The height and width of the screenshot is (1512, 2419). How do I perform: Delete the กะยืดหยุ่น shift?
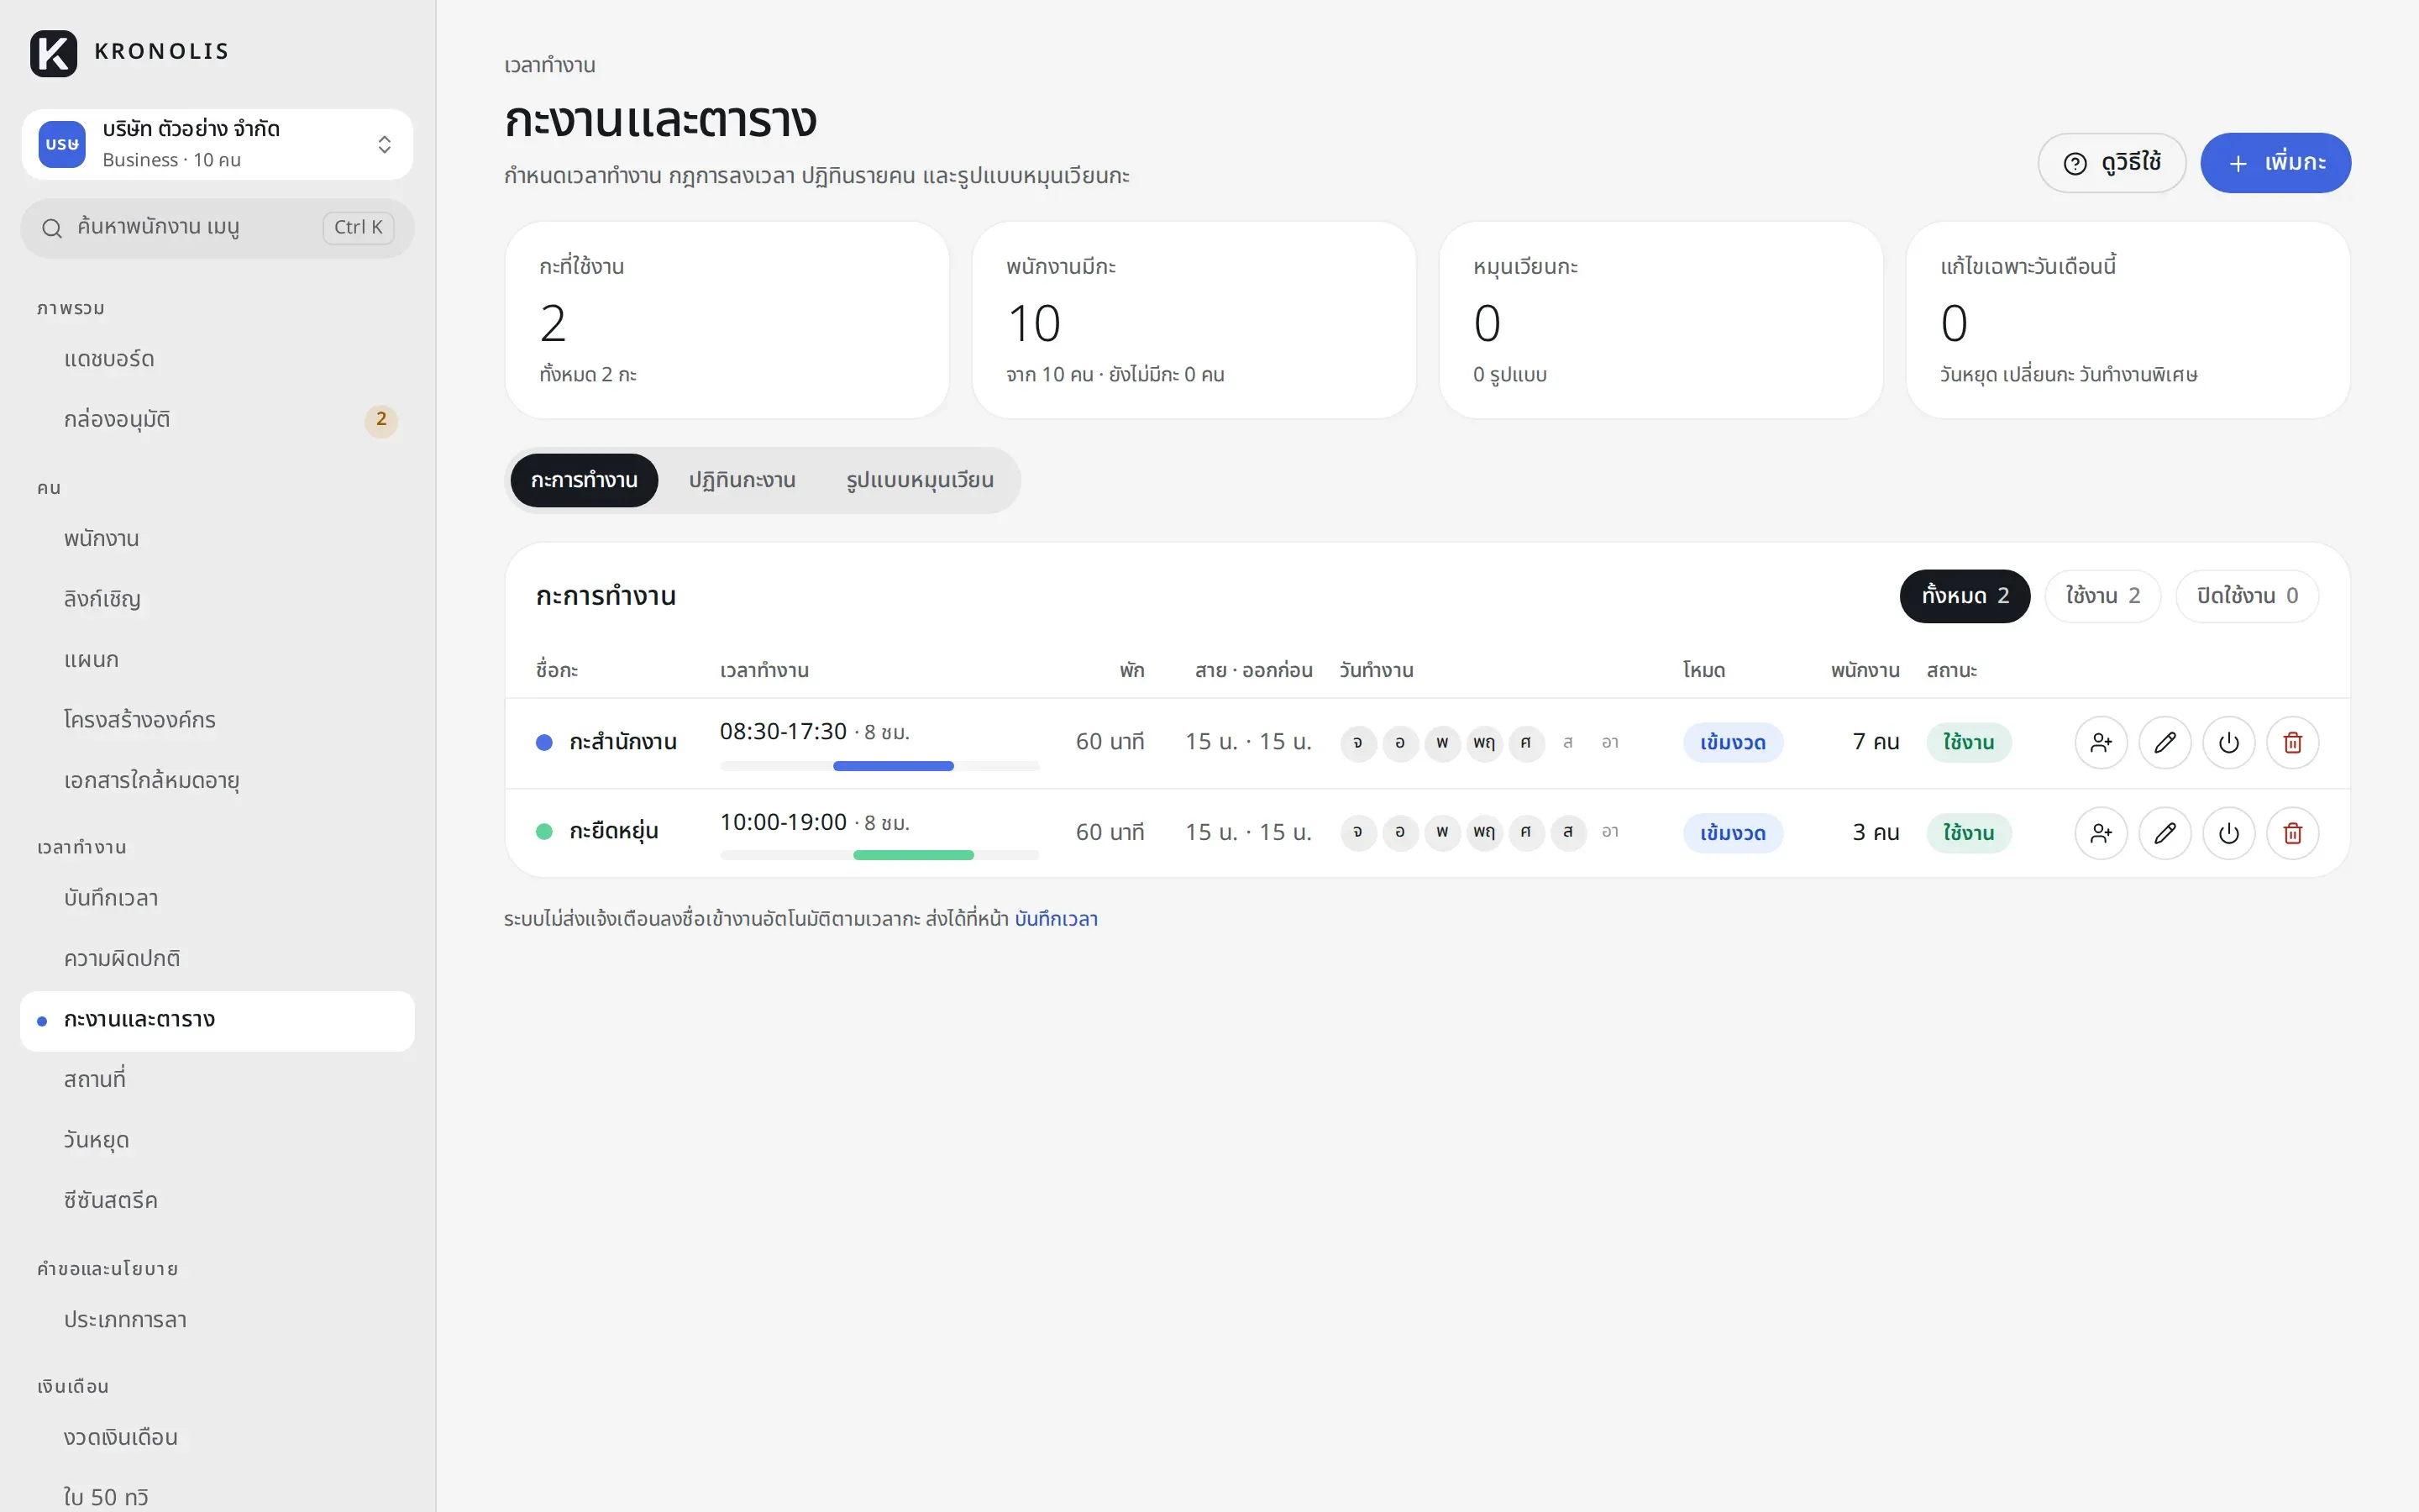coord(2292,833)
